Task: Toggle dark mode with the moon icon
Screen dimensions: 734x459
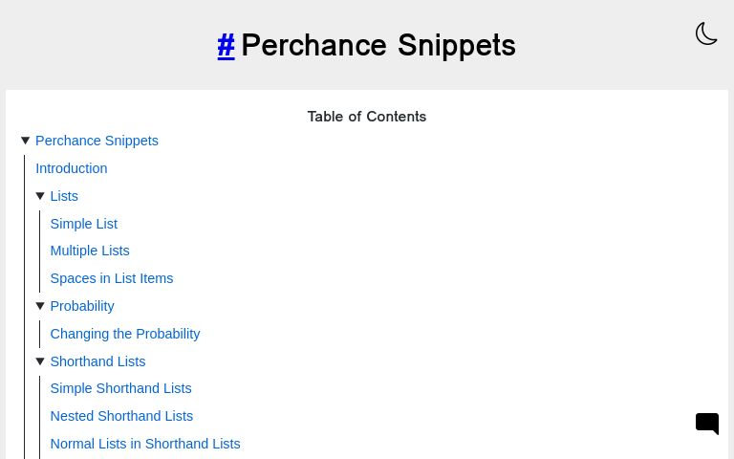Action: [706, 33]
